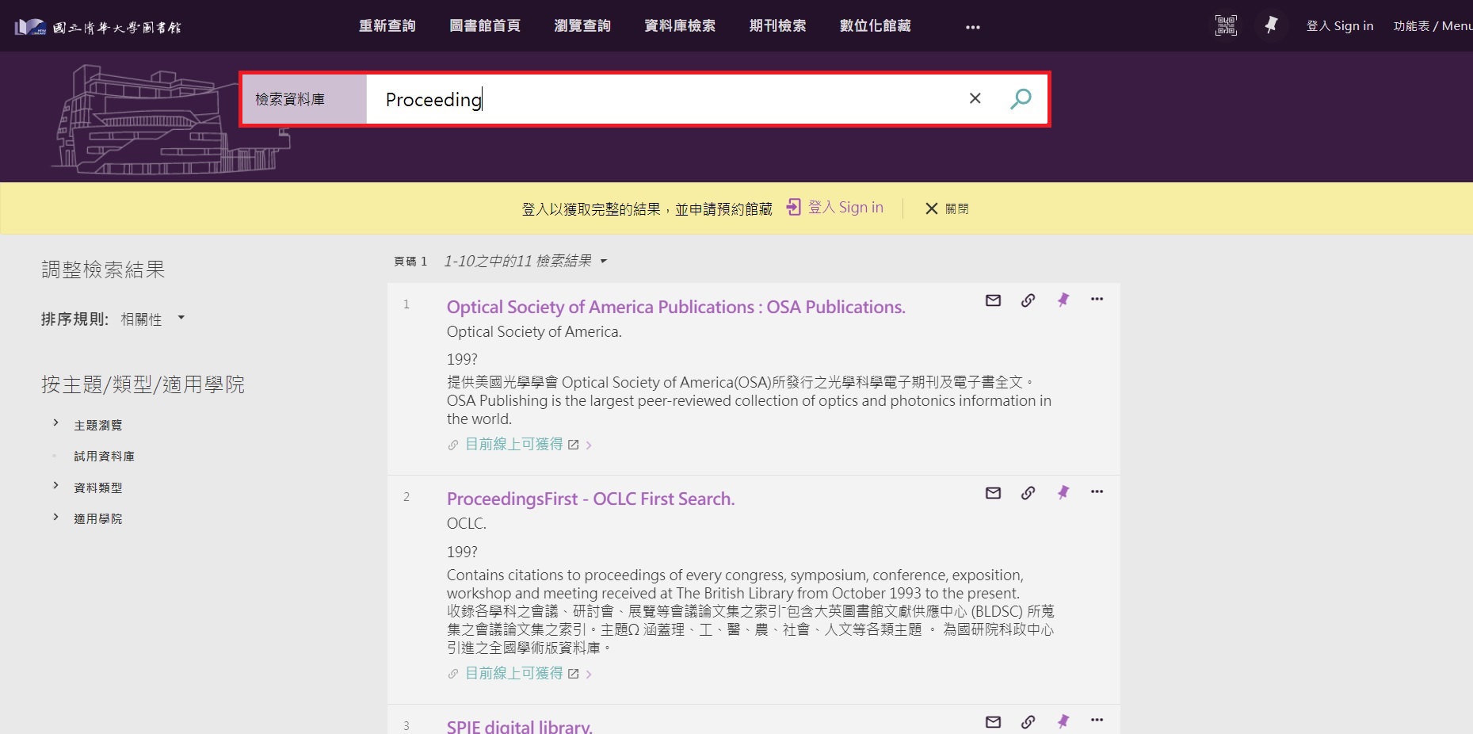Click into the Proceeding search field

coord(658,99)
